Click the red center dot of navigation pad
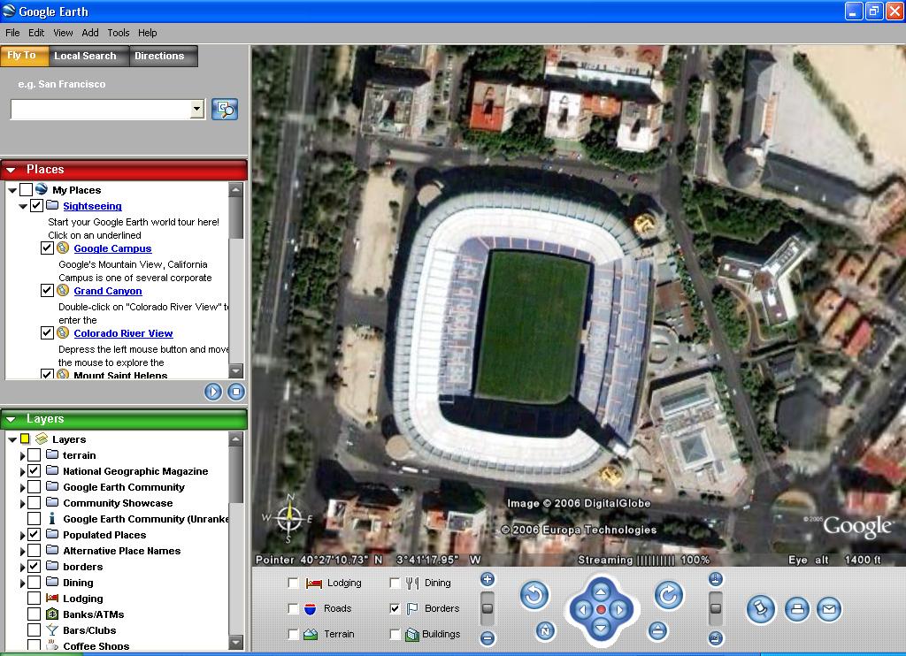 [601, 610]
